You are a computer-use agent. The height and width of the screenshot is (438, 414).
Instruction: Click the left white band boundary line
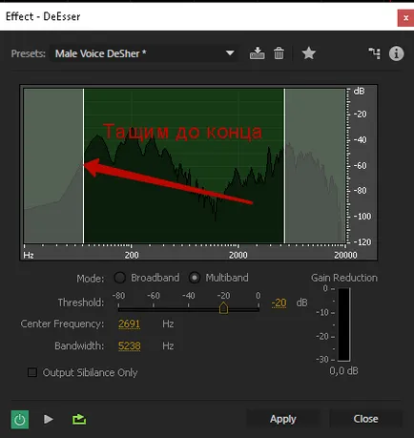[x=84, y=166]
